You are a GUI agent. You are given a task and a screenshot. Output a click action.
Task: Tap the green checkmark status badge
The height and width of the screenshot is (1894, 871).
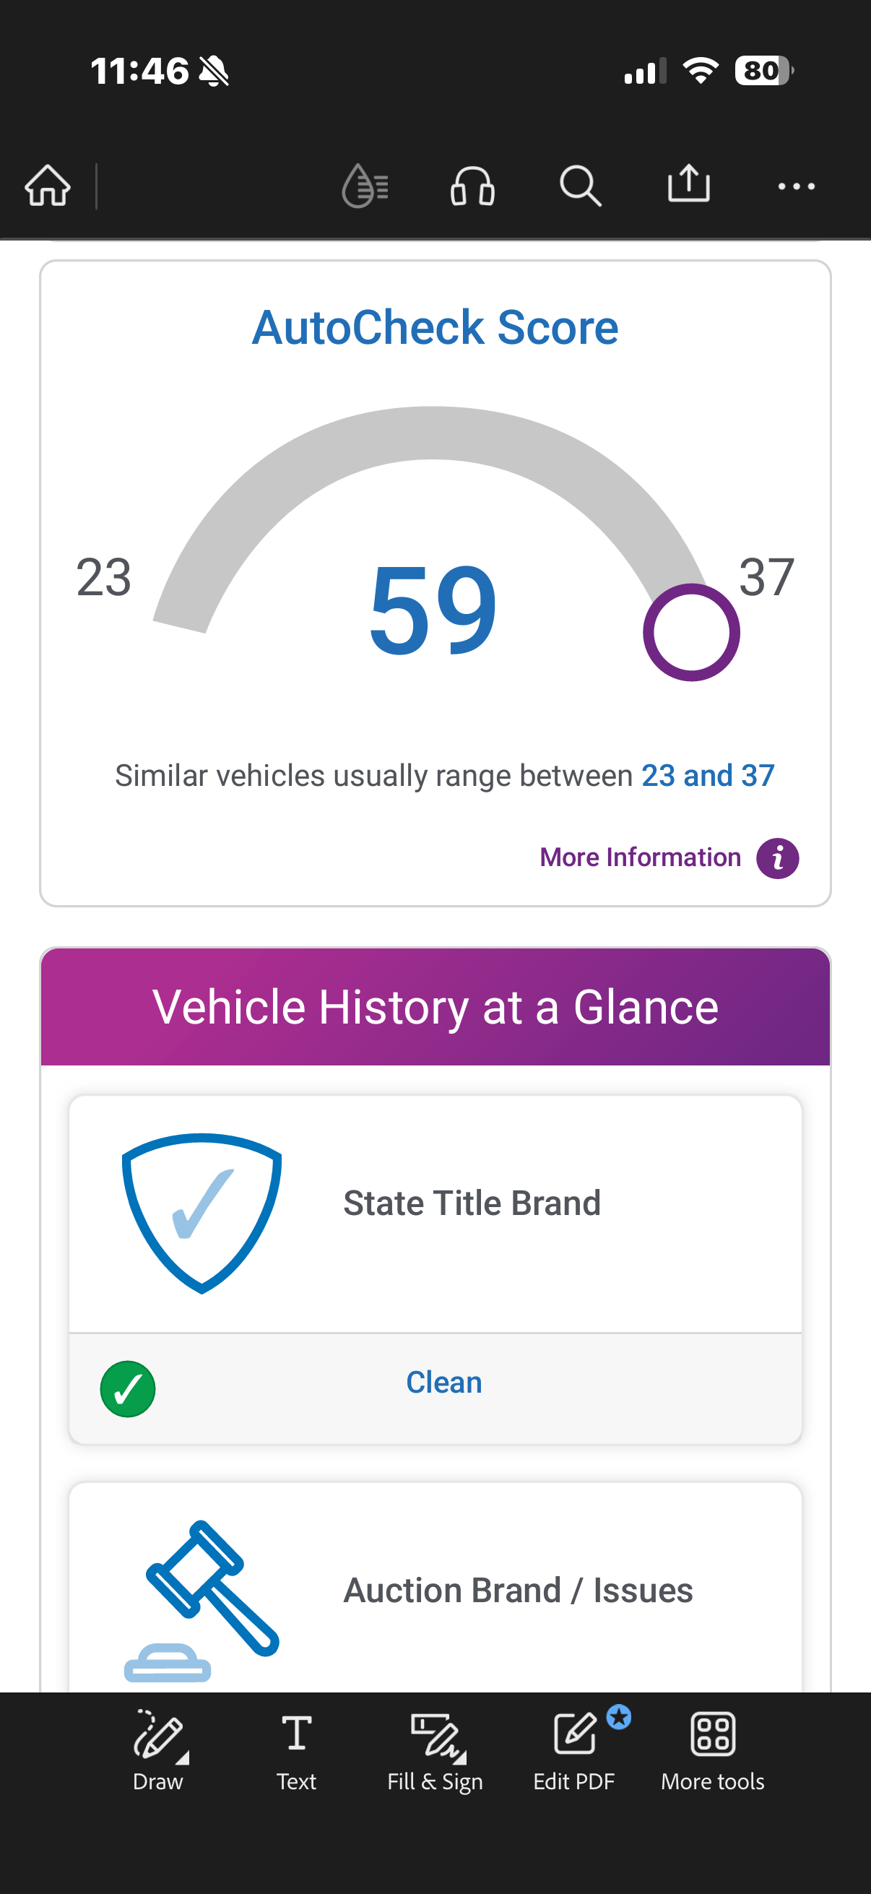pyautogui.click(x=128, y=1389)
